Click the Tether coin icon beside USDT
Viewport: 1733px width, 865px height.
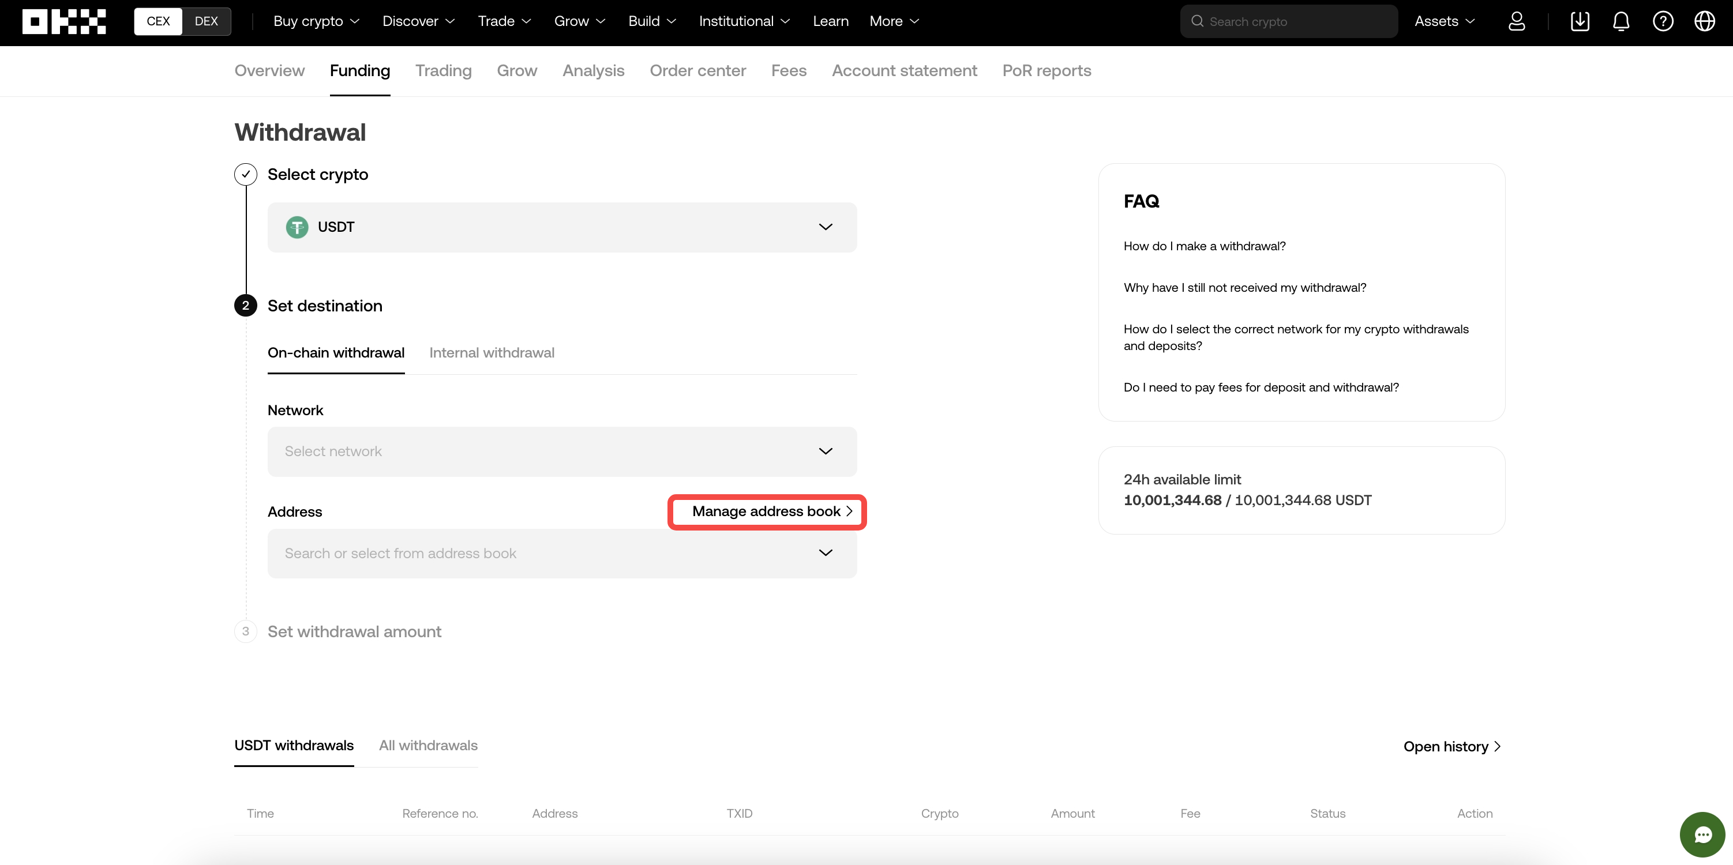pos(297,227)
